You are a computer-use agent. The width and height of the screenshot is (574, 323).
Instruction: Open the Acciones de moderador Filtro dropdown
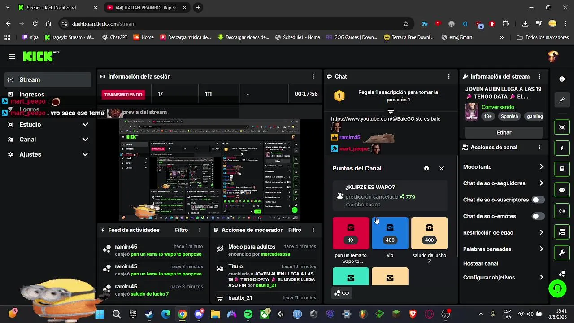coord(295,230)
